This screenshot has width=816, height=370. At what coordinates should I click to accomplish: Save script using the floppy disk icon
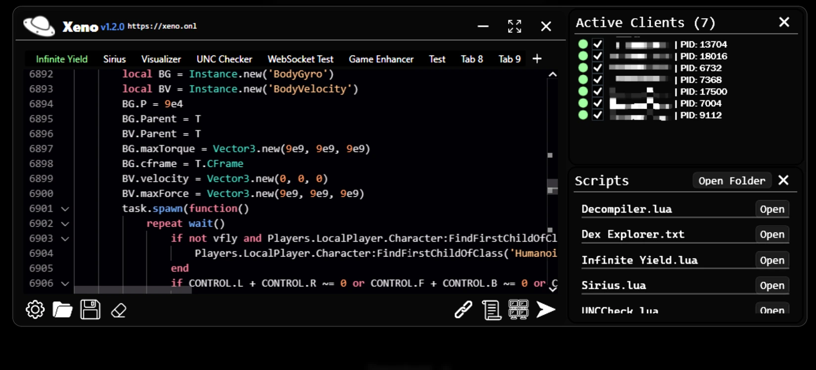point(91,310)
